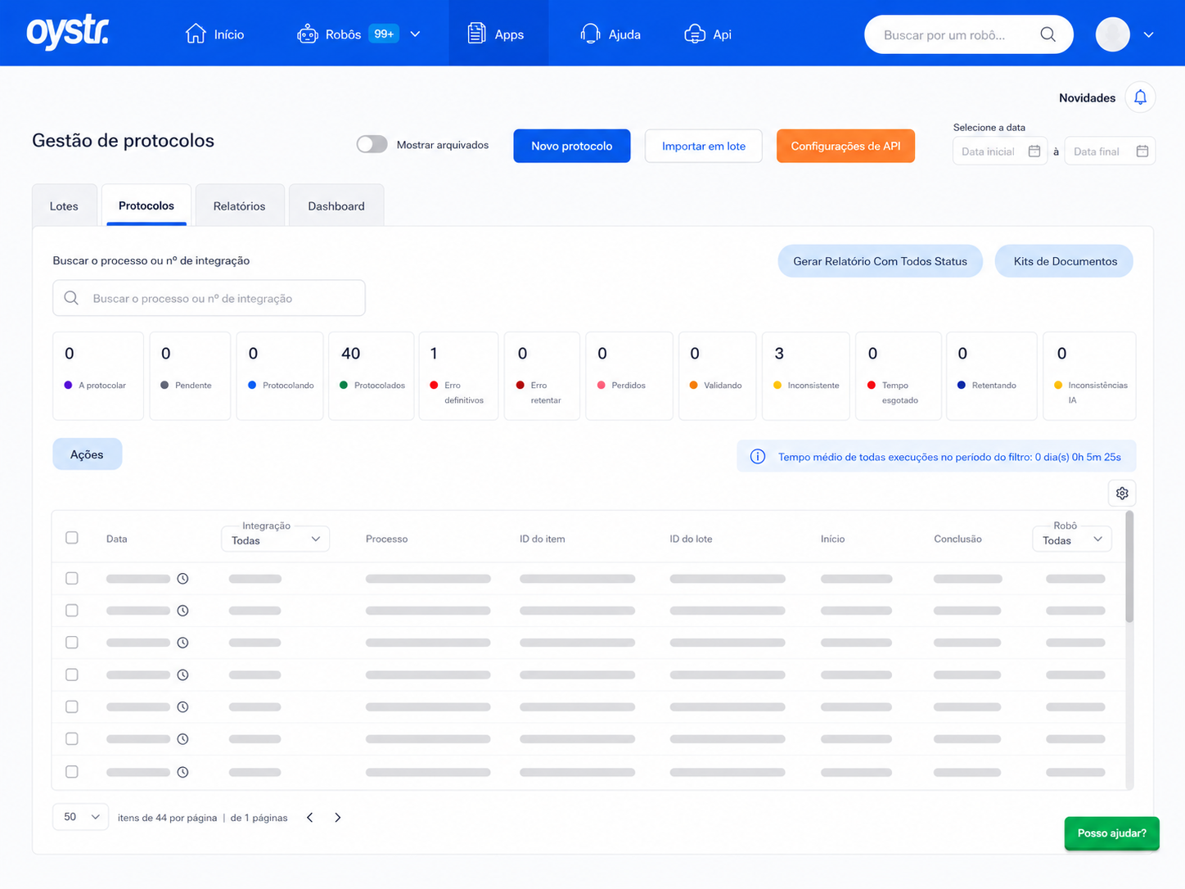Toggle Mostrar arquivados switch

372,145
